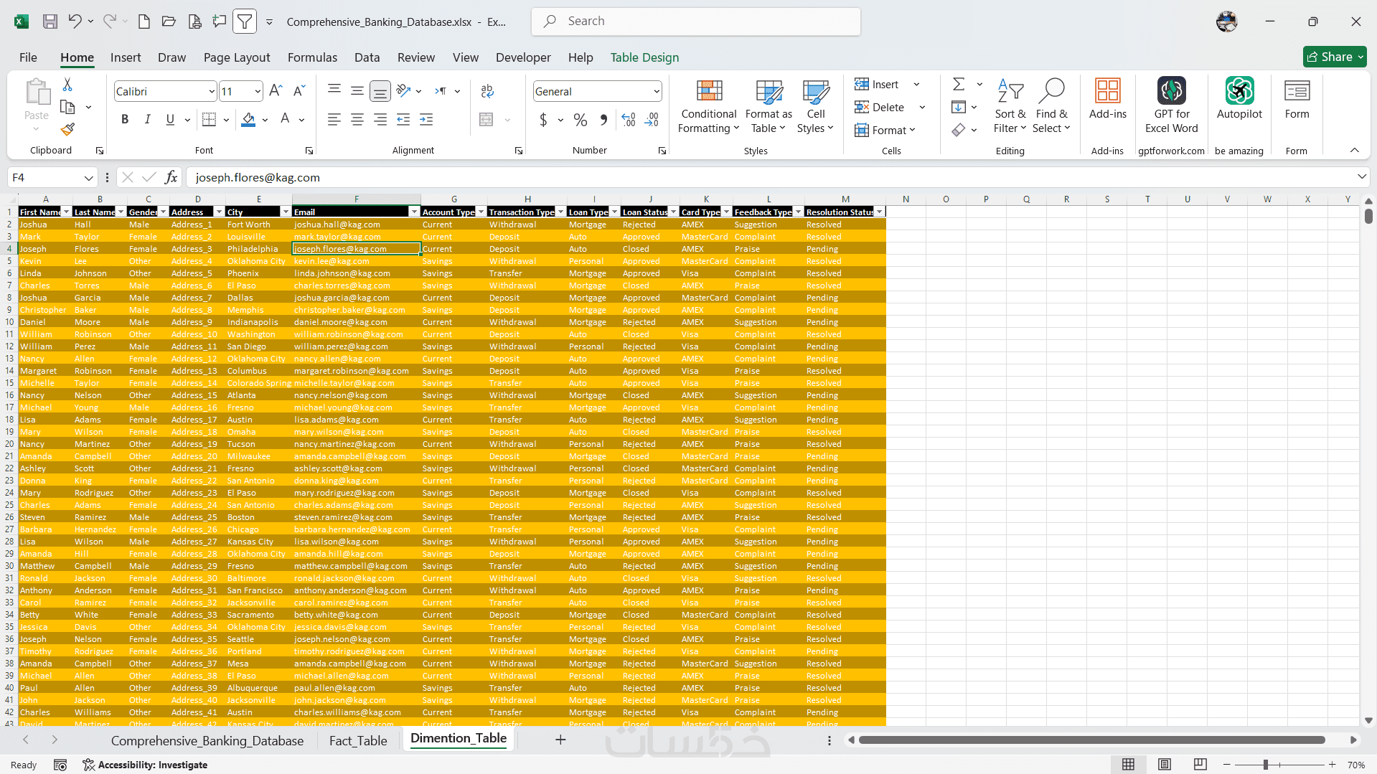
Task: Toggle Italic formatting
Action: point(147,120)
